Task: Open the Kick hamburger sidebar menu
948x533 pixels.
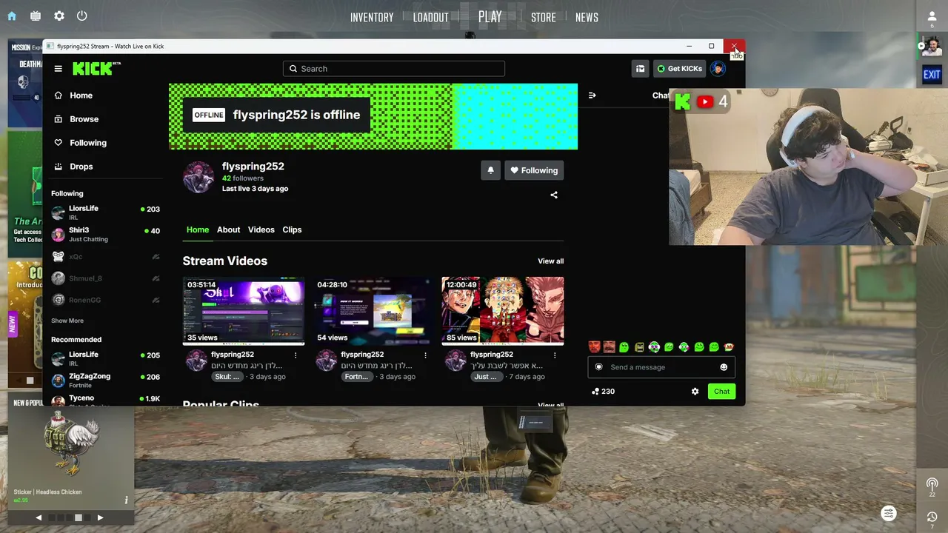Action: coord(58,69)
